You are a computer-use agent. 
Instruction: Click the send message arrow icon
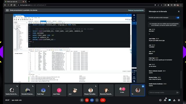coord(178,92)
